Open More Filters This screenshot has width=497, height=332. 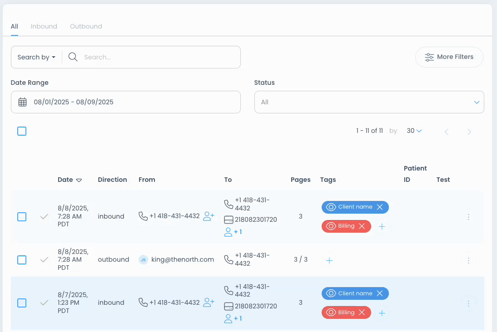(x=449, y=57)
